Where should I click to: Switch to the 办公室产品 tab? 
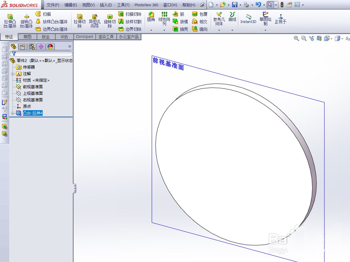click(129, 37)
